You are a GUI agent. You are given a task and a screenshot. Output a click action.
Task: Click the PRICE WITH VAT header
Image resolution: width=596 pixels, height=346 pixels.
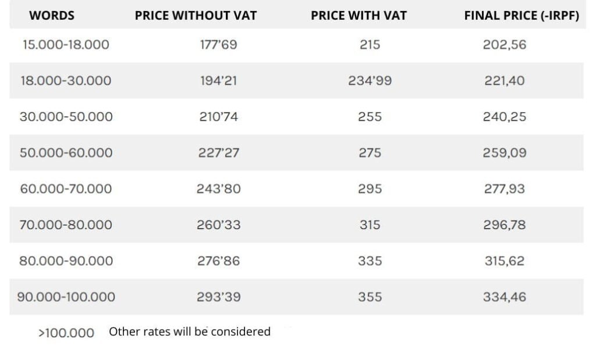click(359, 16)
